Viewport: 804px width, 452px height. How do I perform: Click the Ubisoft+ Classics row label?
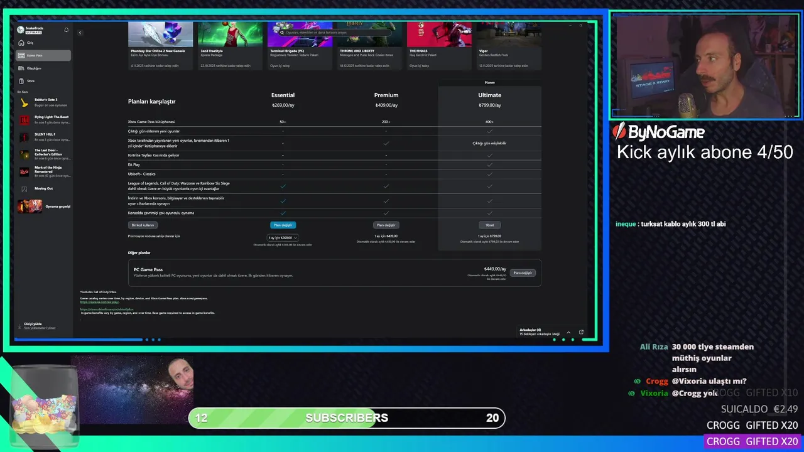[x=141, y=174]
